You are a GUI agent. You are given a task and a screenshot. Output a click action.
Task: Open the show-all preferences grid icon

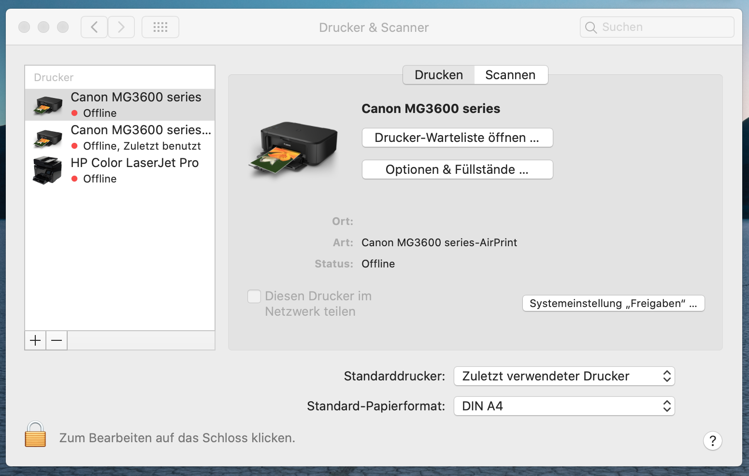coord(160,27)
